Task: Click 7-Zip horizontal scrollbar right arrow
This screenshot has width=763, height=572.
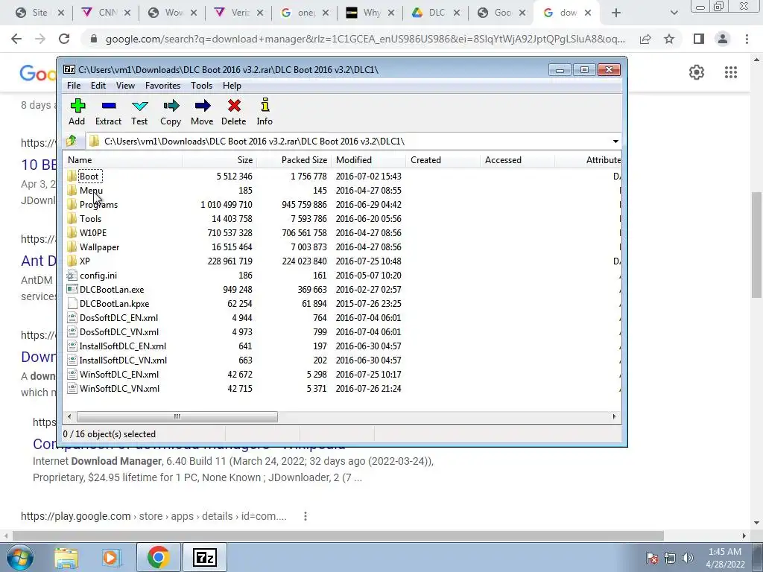Action: tap(614, 416)
